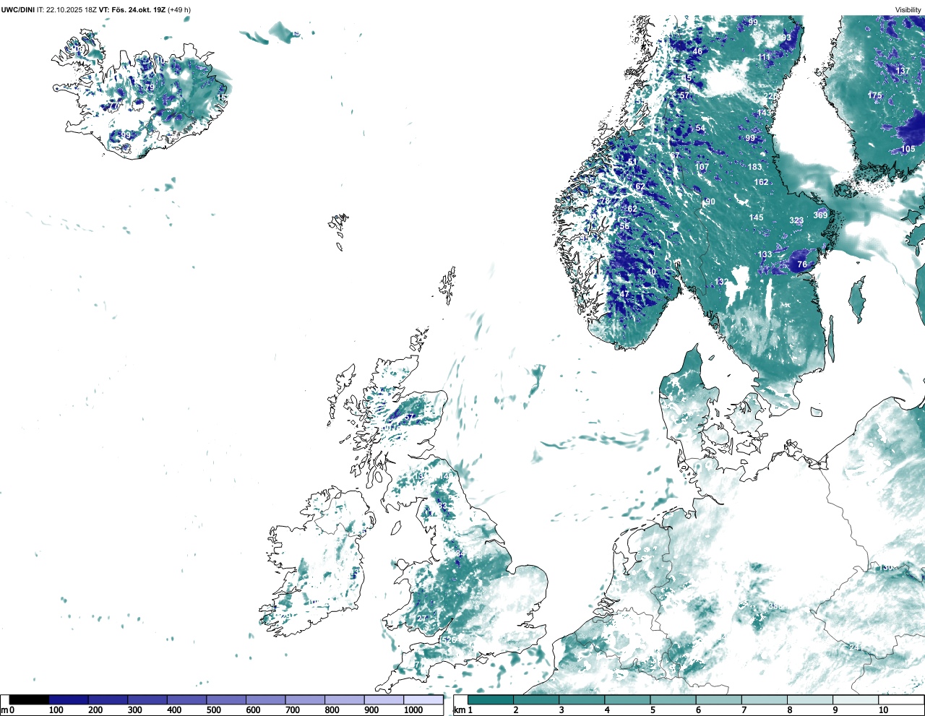The image size is (925, 716).
Task: Click the palest lavender swatch right of the 1000 label
Action: pos(423,700)
